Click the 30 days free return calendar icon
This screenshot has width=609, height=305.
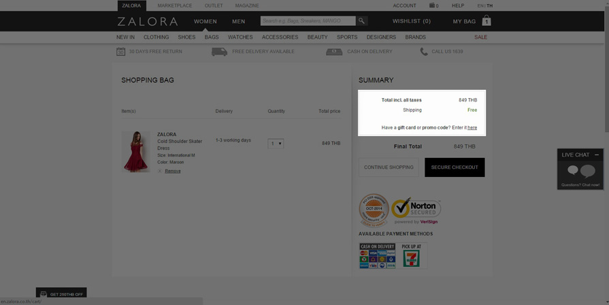click(121, 51)
